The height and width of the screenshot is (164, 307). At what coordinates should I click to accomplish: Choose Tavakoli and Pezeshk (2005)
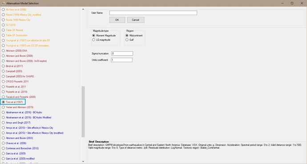point(19,97)
